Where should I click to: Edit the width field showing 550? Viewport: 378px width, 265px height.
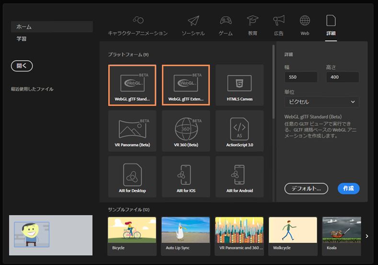(x=301, y=77)
